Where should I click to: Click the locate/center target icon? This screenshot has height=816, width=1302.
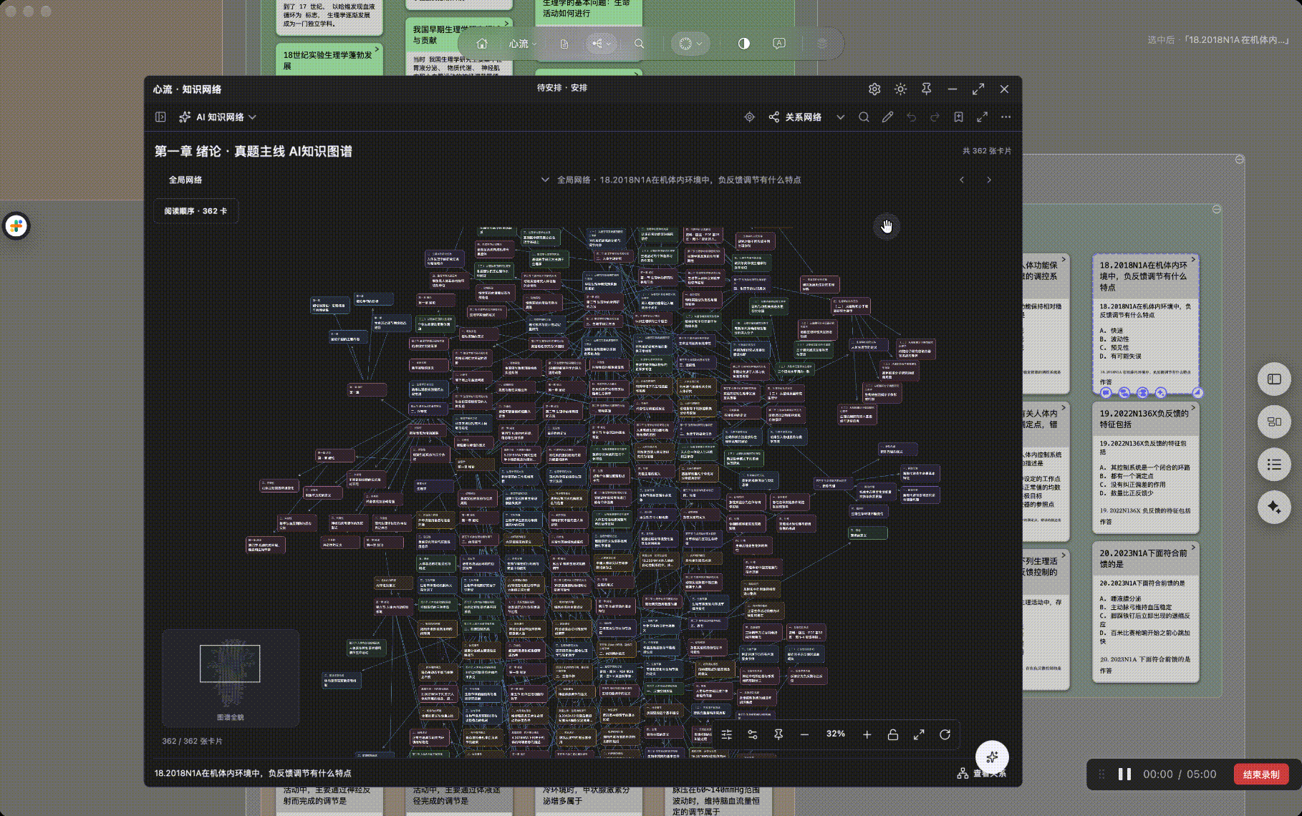point(749,117)
